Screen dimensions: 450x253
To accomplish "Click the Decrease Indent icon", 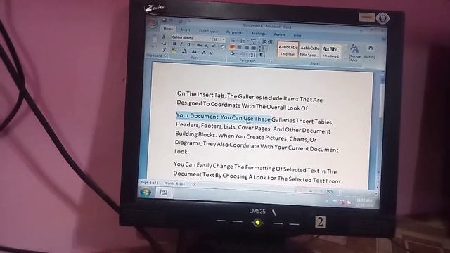I will point(264,41).
